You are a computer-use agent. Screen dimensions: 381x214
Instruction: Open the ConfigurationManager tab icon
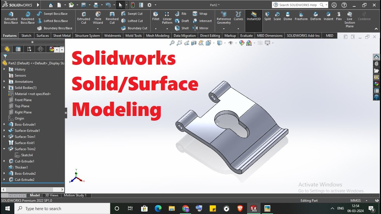[29, 49]
